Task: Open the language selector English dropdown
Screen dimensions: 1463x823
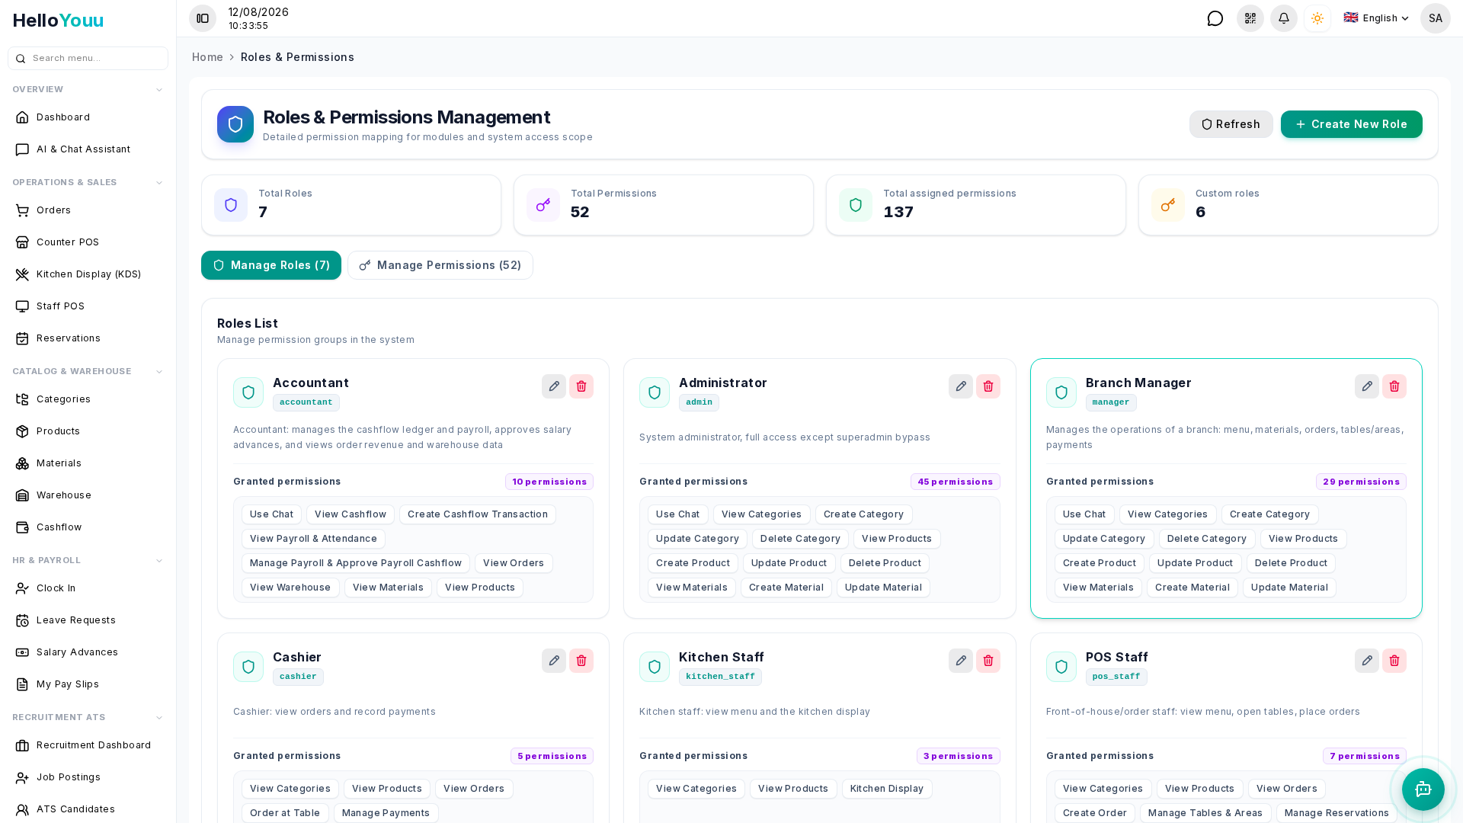Action: click(x=1377, y=18)
